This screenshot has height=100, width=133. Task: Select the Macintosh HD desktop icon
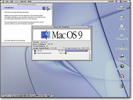click(x=122, y=8)
